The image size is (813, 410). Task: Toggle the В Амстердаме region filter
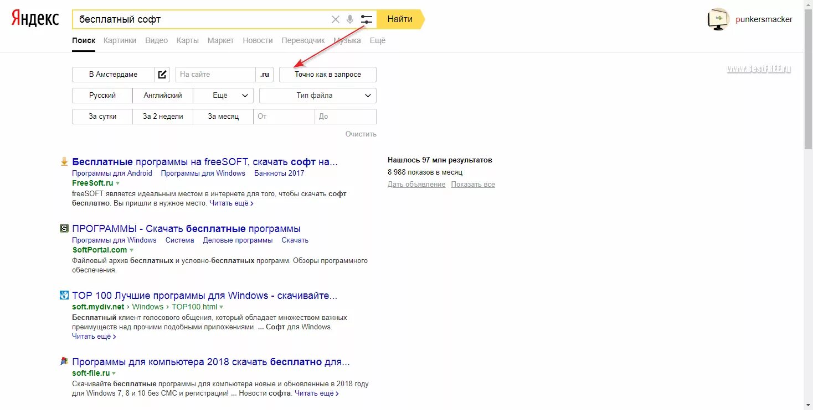114,75
